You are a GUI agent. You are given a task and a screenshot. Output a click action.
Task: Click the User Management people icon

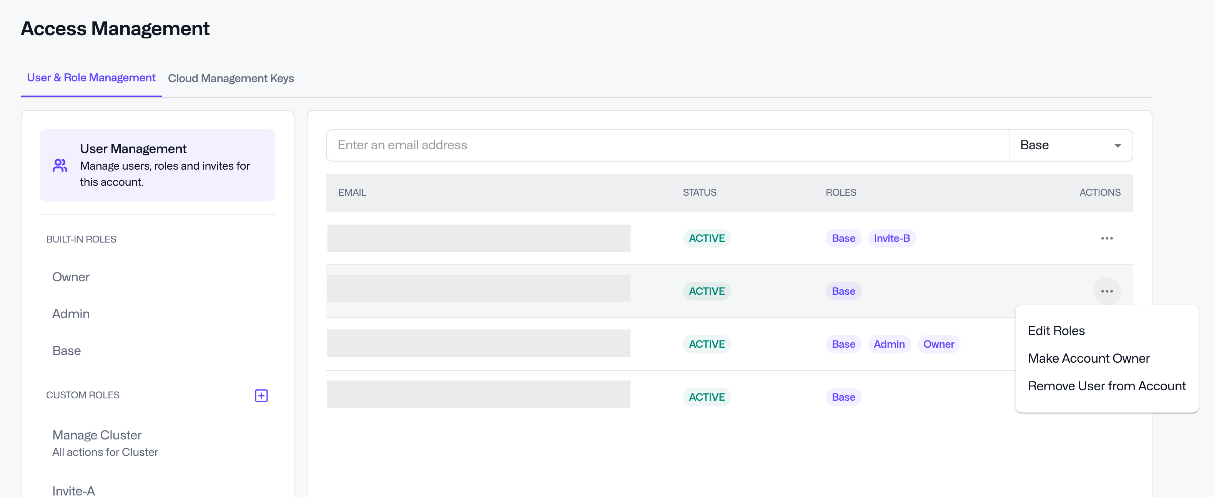tap(60, 166)
